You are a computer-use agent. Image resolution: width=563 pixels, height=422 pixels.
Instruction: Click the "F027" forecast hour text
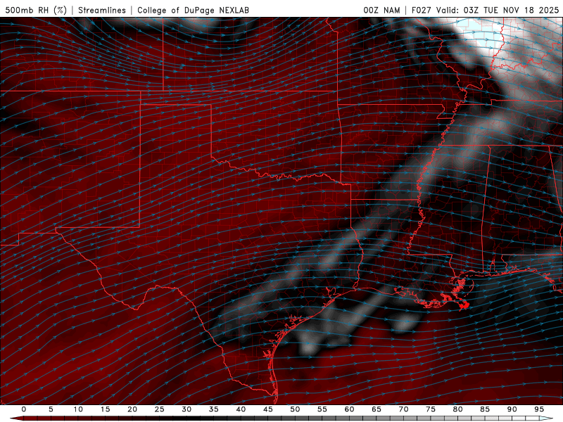(x=421, y=10)
